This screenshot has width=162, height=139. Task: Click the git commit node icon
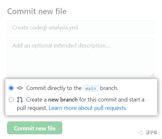click(20, 88)
